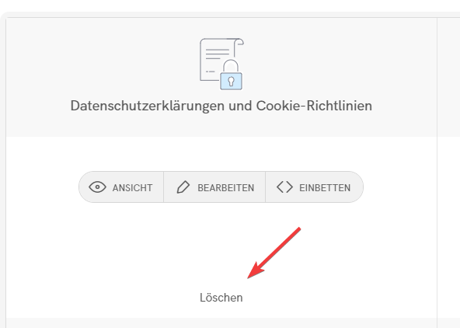Choose the EINBETTEN text label
The height and width of the screenshot is (328, 460).
pyautogui.click(x=325, y=188)
